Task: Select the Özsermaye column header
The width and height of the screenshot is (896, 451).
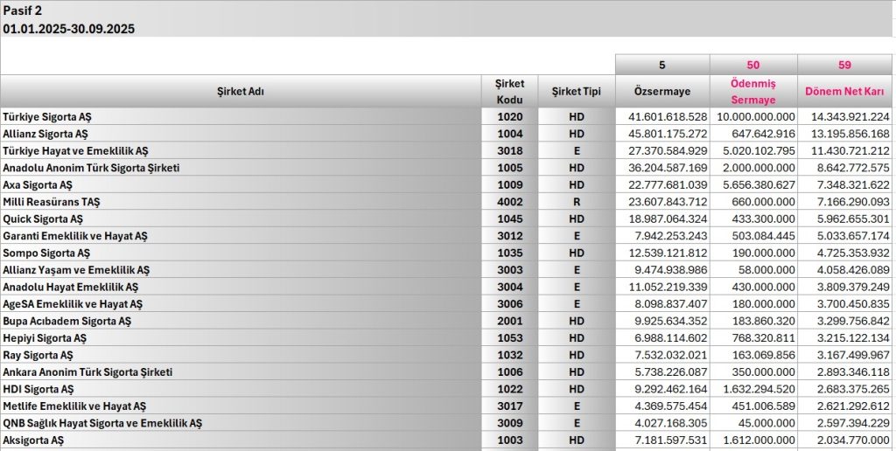Action: coord(661,91)
